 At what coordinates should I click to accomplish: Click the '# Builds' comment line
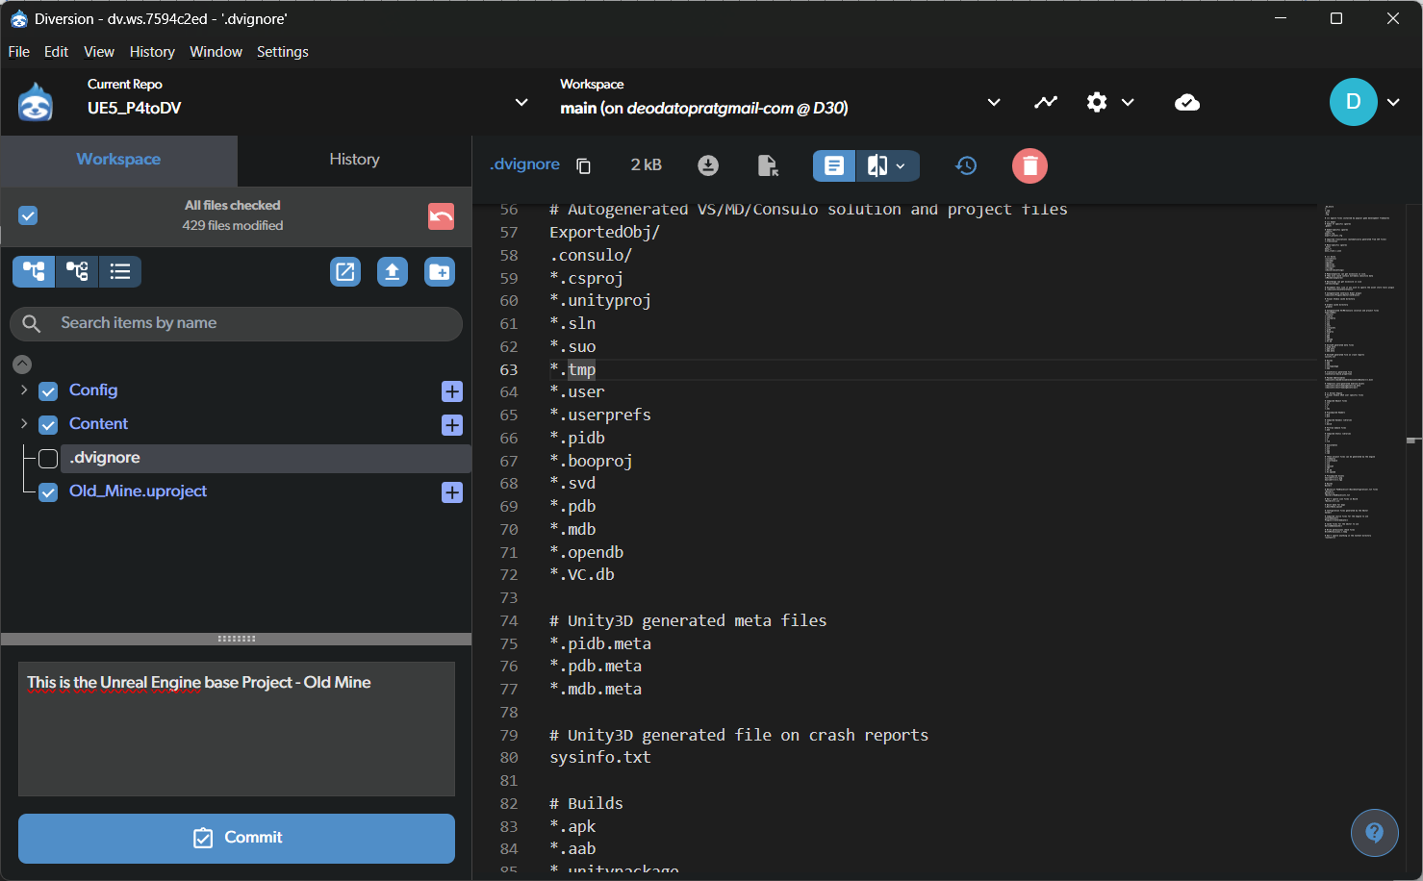(x=586, y=803)
